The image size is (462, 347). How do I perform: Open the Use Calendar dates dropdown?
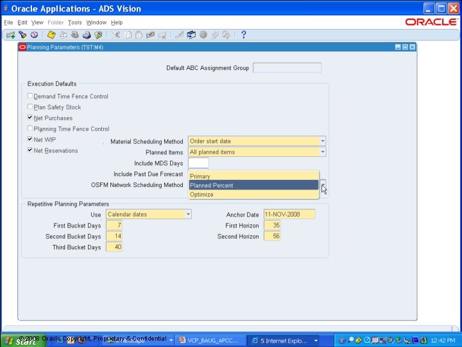pyautogui.click(x=188, y=214)
